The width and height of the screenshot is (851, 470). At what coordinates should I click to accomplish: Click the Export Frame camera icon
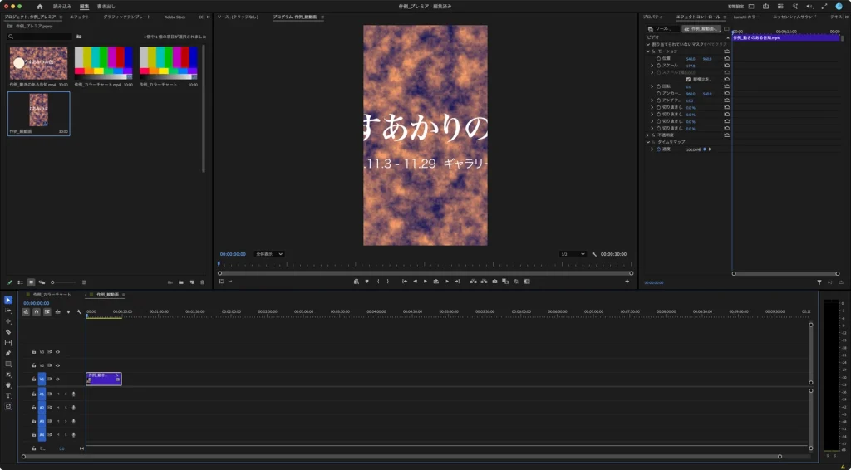(494, 282)
